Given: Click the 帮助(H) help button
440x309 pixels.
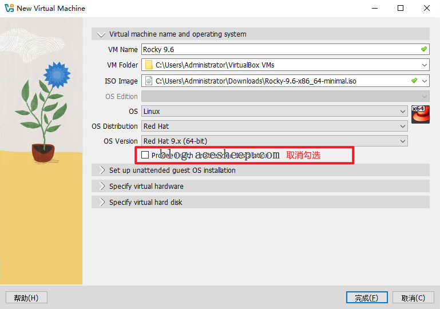Looking at the screenshot, I should click(x=26, y=298).
